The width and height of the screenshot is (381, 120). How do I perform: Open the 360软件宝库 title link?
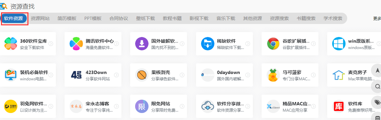click(x=33, y=41)
